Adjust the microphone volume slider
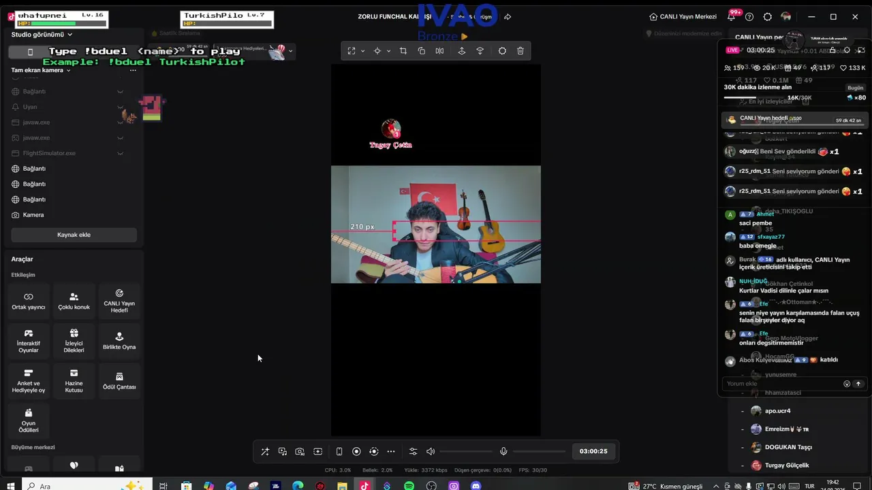This screenshot has height=490, width=872. coord(540,451)
